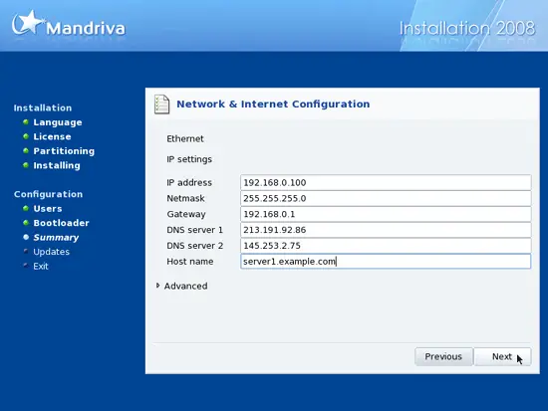Focus the IP address field

coord(386,183)
